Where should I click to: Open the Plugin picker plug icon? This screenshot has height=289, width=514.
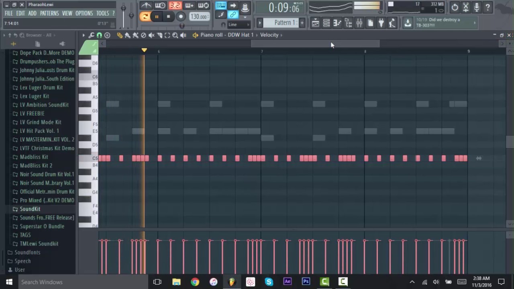[381, 23]
